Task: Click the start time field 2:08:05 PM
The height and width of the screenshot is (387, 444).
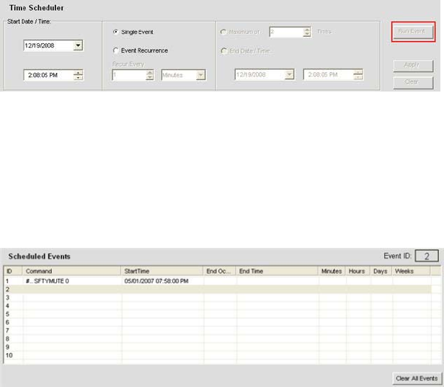Action: point(48,74)
